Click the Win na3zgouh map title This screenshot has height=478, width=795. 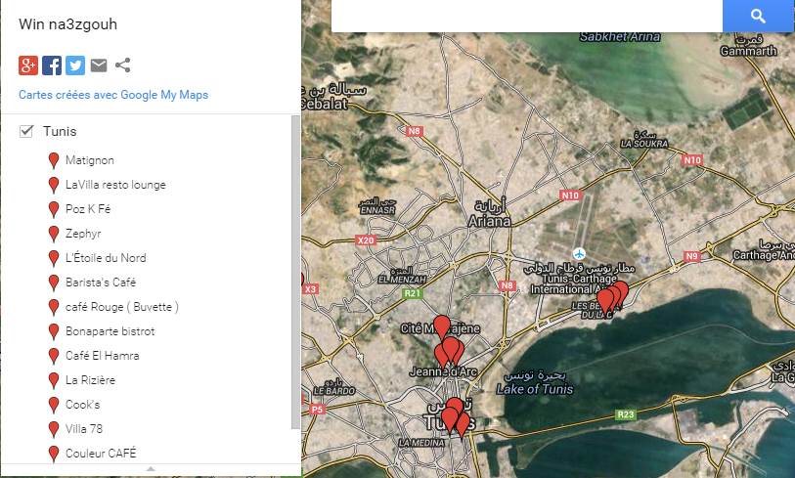[67, 24]
